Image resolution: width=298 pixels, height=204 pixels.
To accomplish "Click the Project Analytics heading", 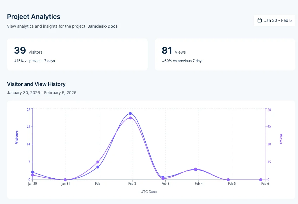I will tap(33, 17).
